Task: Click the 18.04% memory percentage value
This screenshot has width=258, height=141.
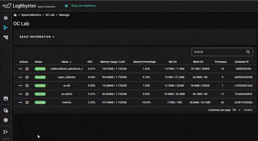Action: [146, 102]
